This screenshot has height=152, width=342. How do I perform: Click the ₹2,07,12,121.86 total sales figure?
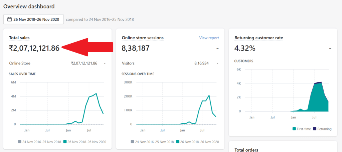click(x=34, y=48)
